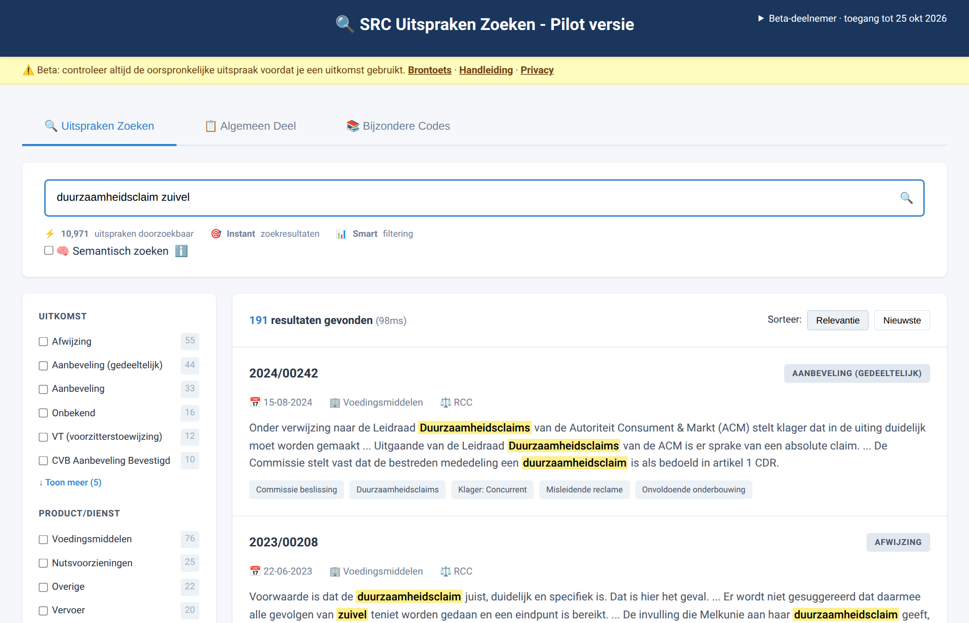Sort results by Relevantie

pos(837,320)
